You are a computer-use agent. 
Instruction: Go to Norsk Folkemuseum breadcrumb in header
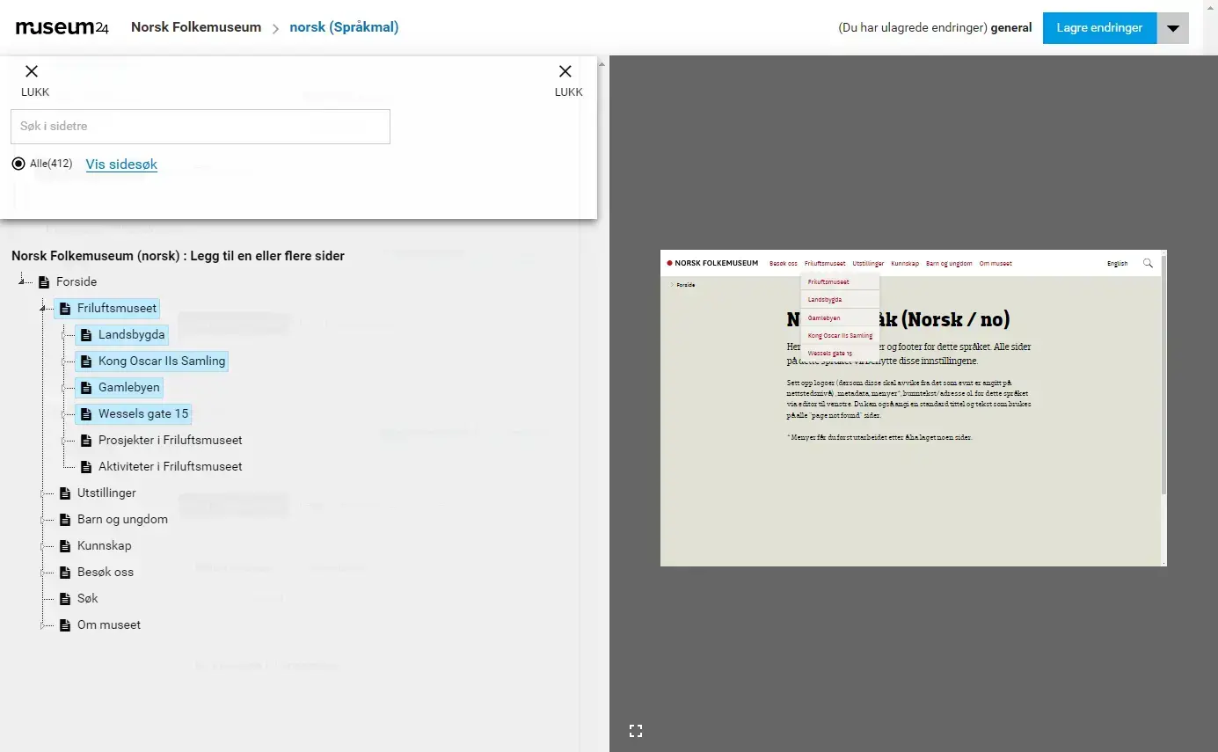(x=196, y=27)
